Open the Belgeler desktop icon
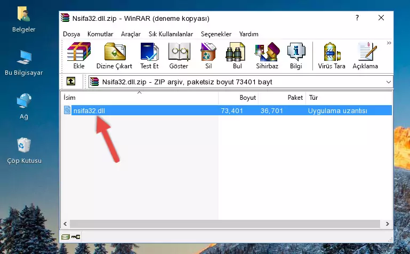 click(23, 20)
